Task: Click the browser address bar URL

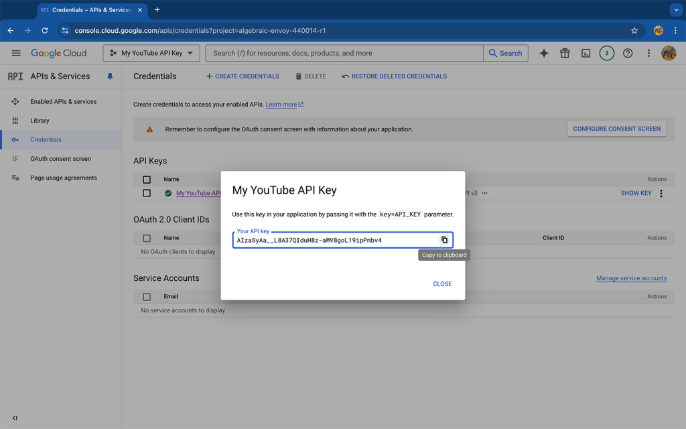Action: coord(200,31)
